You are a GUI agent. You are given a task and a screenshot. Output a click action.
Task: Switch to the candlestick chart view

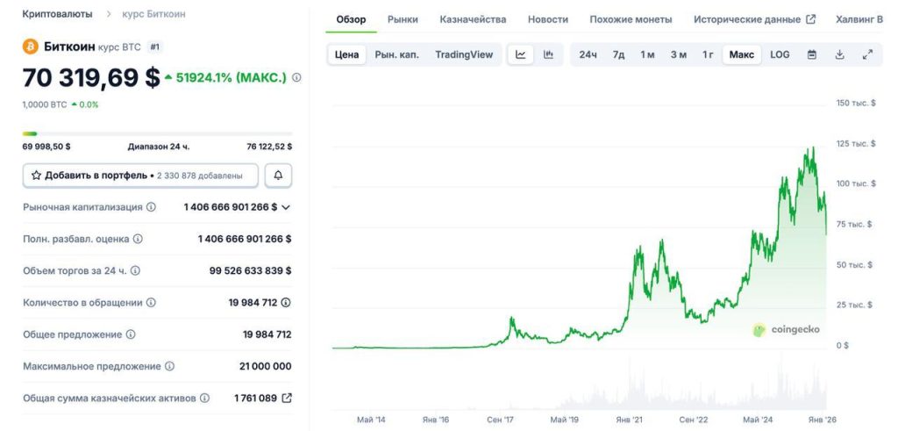pos(548,54)
